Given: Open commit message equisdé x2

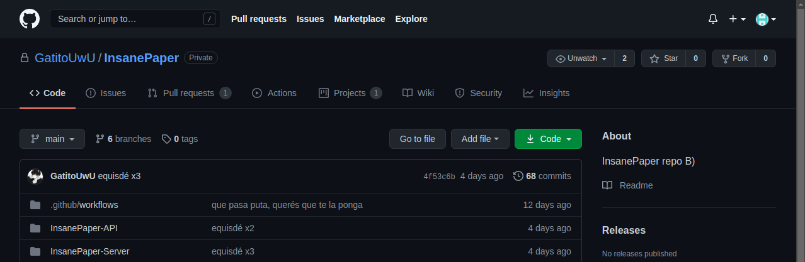Looking at the screenshot, I should [x=233, y=228].
